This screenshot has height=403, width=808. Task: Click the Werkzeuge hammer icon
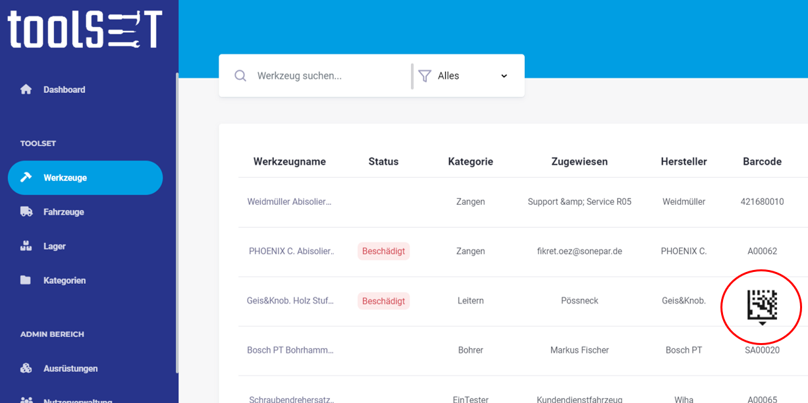[26, 178]
